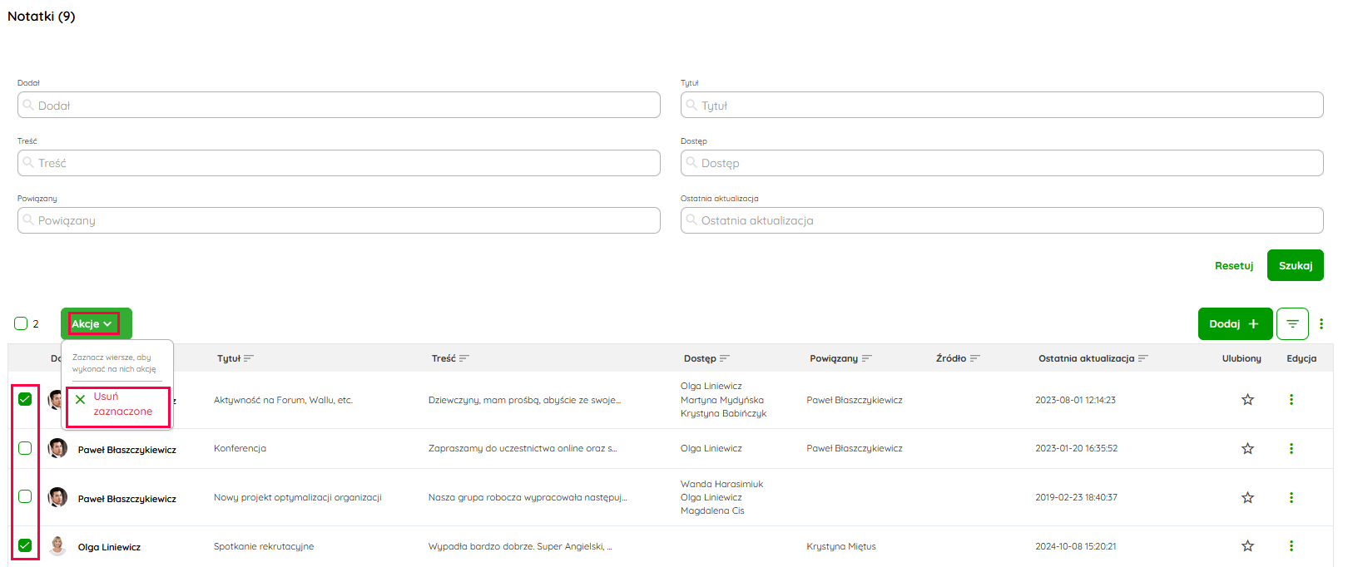Star the Konferencja note as favorite
This screenshot has width=1348, height=567.
(1247, 449)
